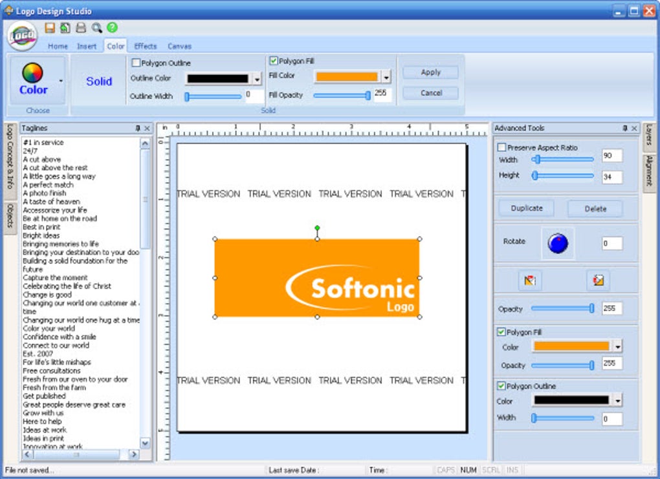
Task: Open the green Help icon
Action: click(112, 27)
